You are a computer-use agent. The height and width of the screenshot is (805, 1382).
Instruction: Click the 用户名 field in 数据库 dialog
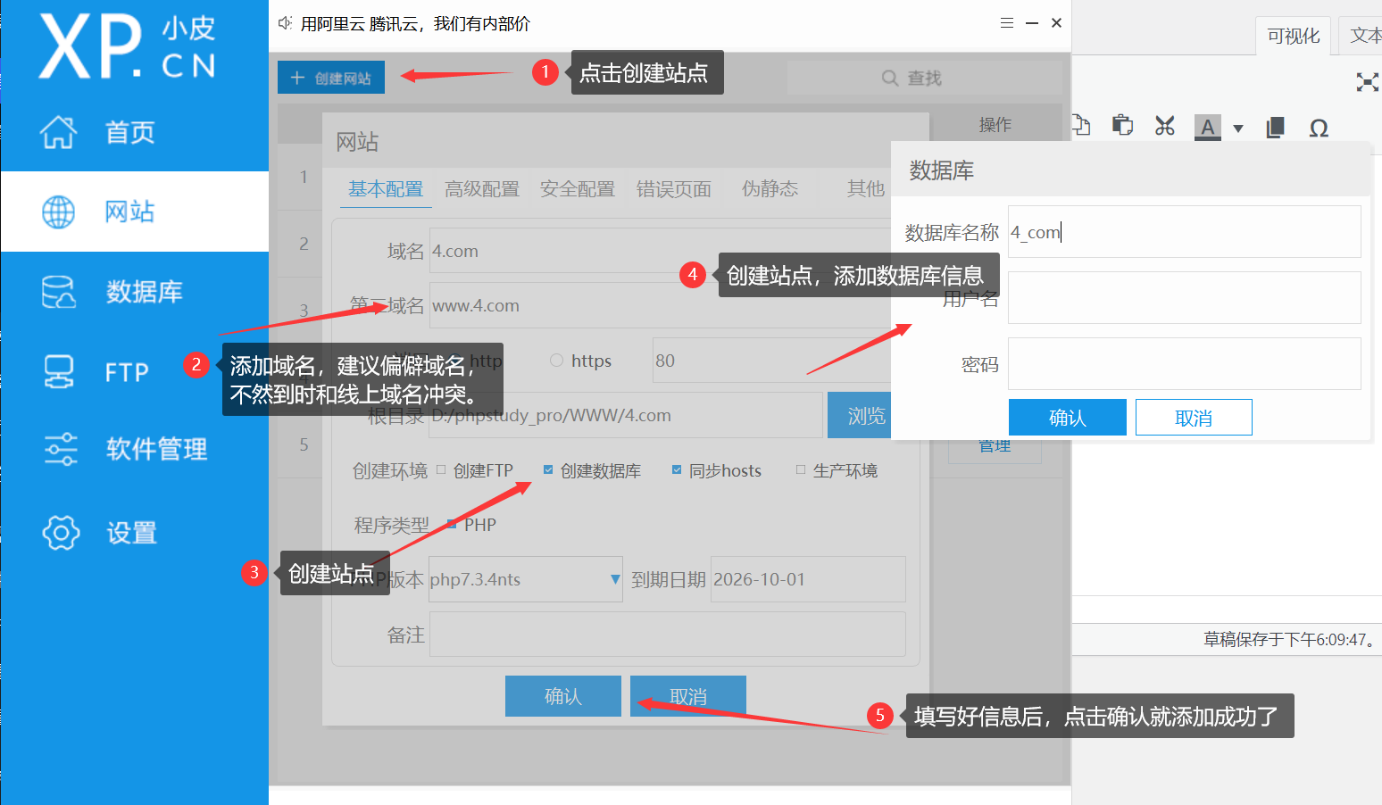1184,298
